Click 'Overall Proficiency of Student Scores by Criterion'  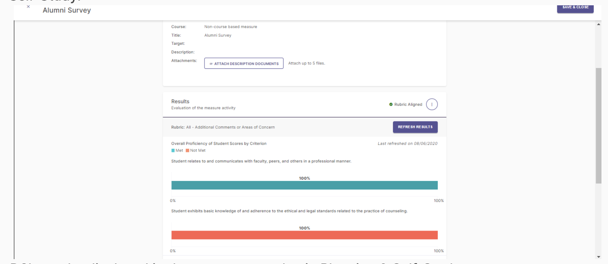coord(219,143)
